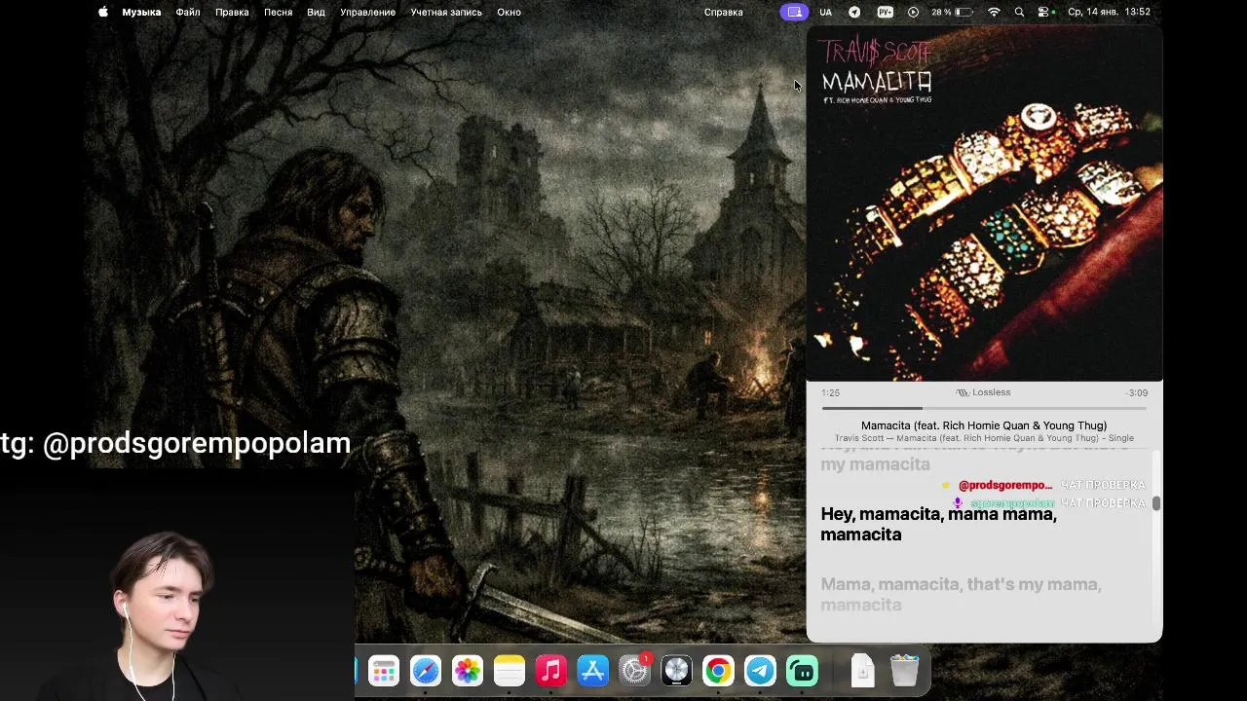Open the Окно menu
The width and height of the screenshot is (1247, 701).
click(509, 12)
